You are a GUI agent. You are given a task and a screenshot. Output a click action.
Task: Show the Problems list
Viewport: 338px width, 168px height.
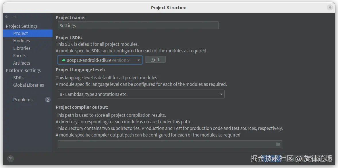23,100
